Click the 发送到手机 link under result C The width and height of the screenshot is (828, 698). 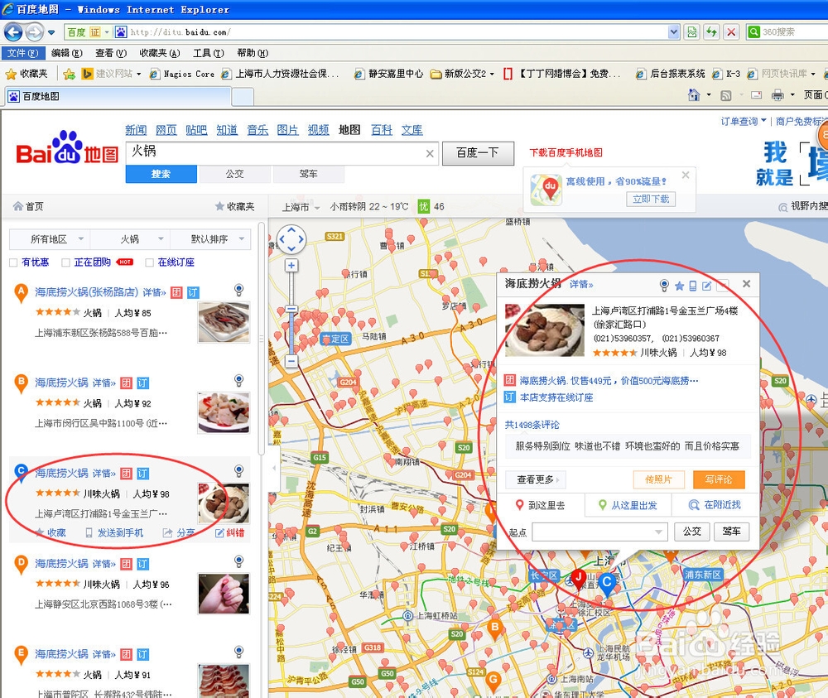[114, 533]
